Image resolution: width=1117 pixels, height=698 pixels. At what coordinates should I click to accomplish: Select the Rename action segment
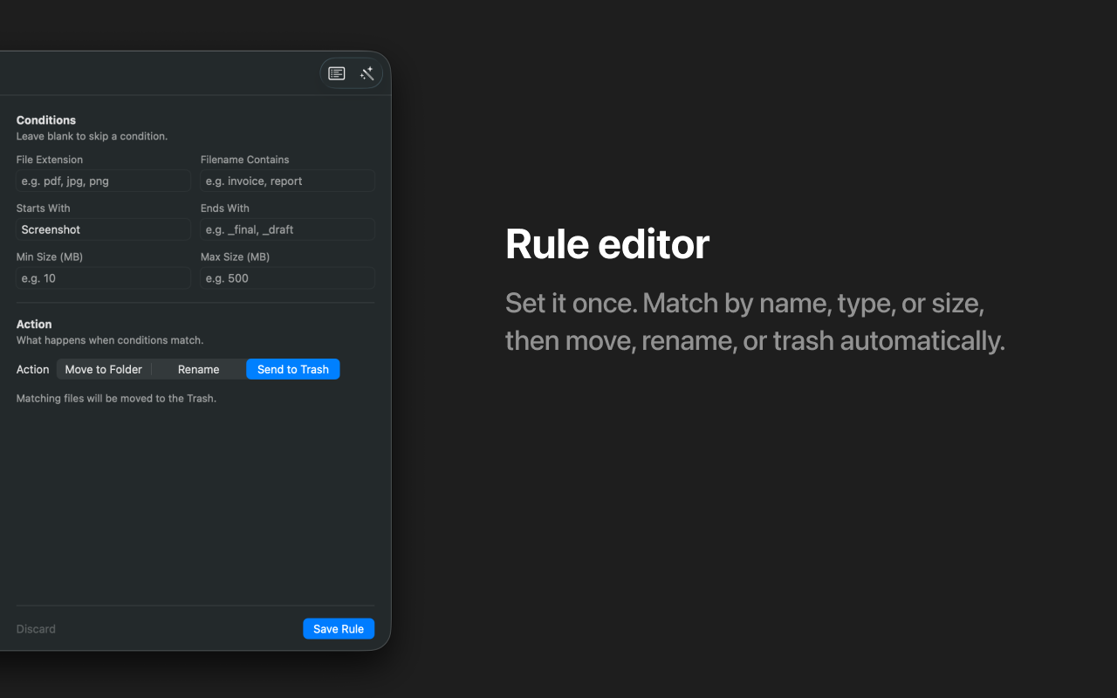(198, 369)
